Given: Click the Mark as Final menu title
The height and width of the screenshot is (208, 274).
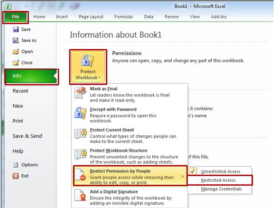Looking at the screenshot, I should click(x=103, y=89).
